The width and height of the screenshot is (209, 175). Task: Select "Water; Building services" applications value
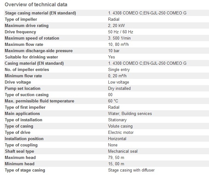[x=130, y=113]
